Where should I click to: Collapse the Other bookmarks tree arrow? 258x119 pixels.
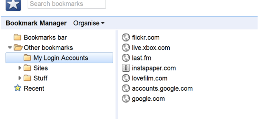tap(10, 48)
